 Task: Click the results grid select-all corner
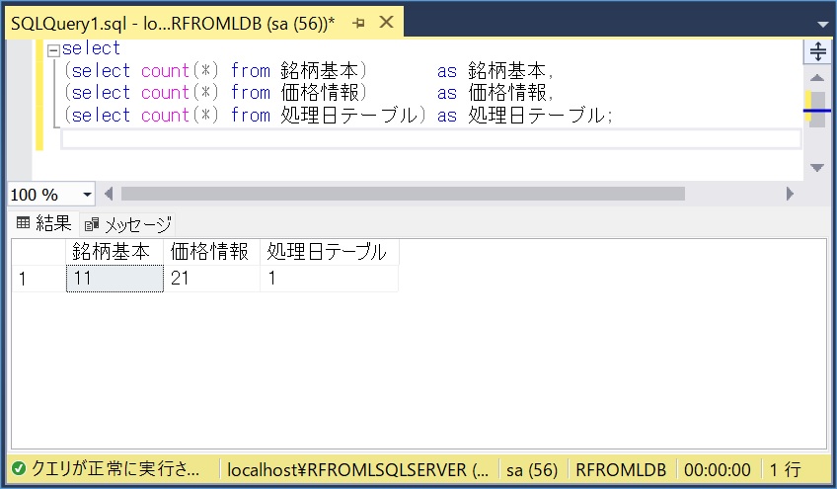point(38,252)
